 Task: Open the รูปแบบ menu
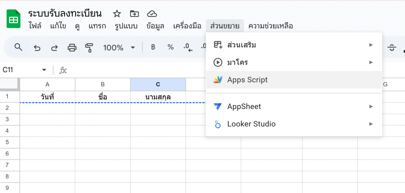click(x=126, y=26)
